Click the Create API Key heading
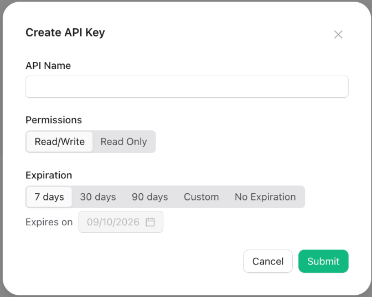This screenshot has width=372, height=297. (65, 33)
